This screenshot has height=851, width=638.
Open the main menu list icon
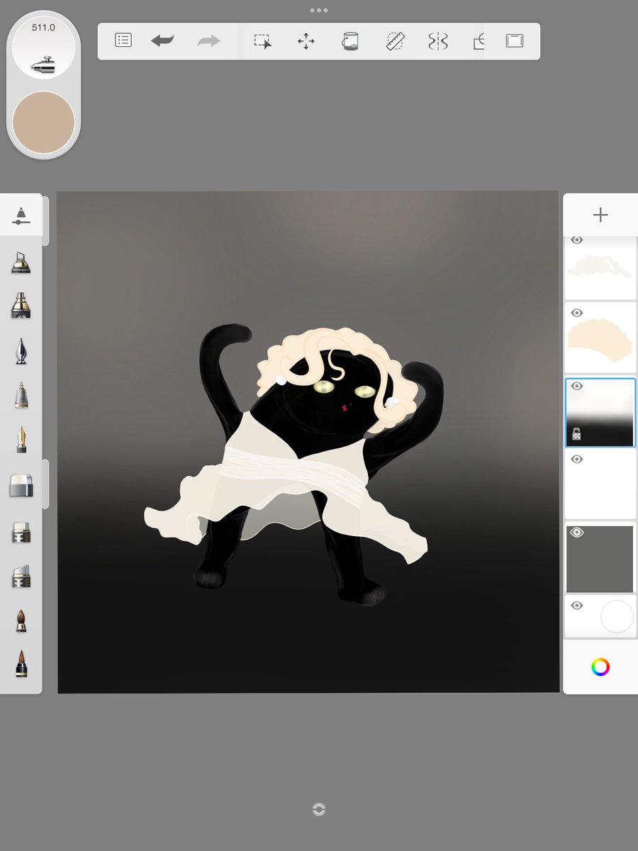(123, 40)
